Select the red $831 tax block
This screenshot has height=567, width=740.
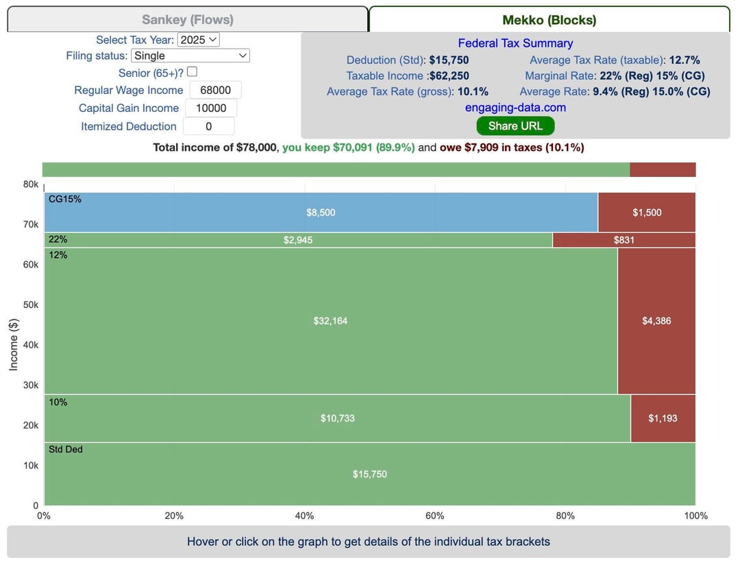pos(624,240)
